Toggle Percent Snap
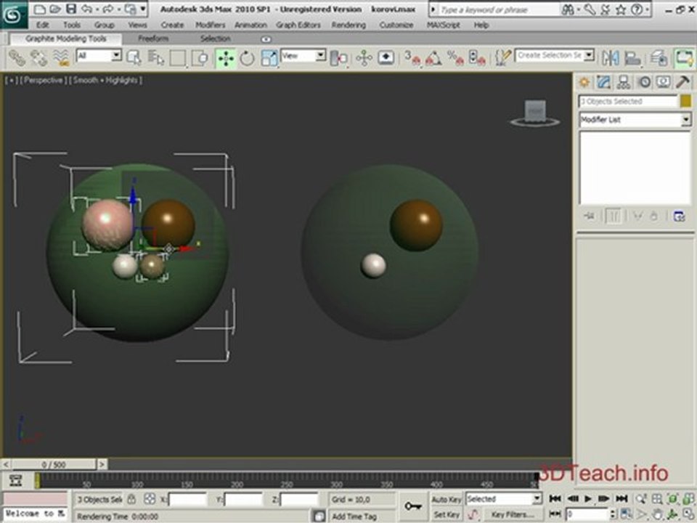Image resolution: width=697 pixels, height=523 pixels. 455,58
